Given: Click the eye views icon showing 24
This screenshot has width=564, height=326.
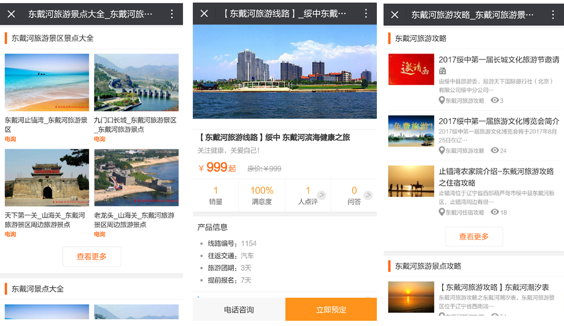Looking at the screenshot, I should click(x=495, y=150).
